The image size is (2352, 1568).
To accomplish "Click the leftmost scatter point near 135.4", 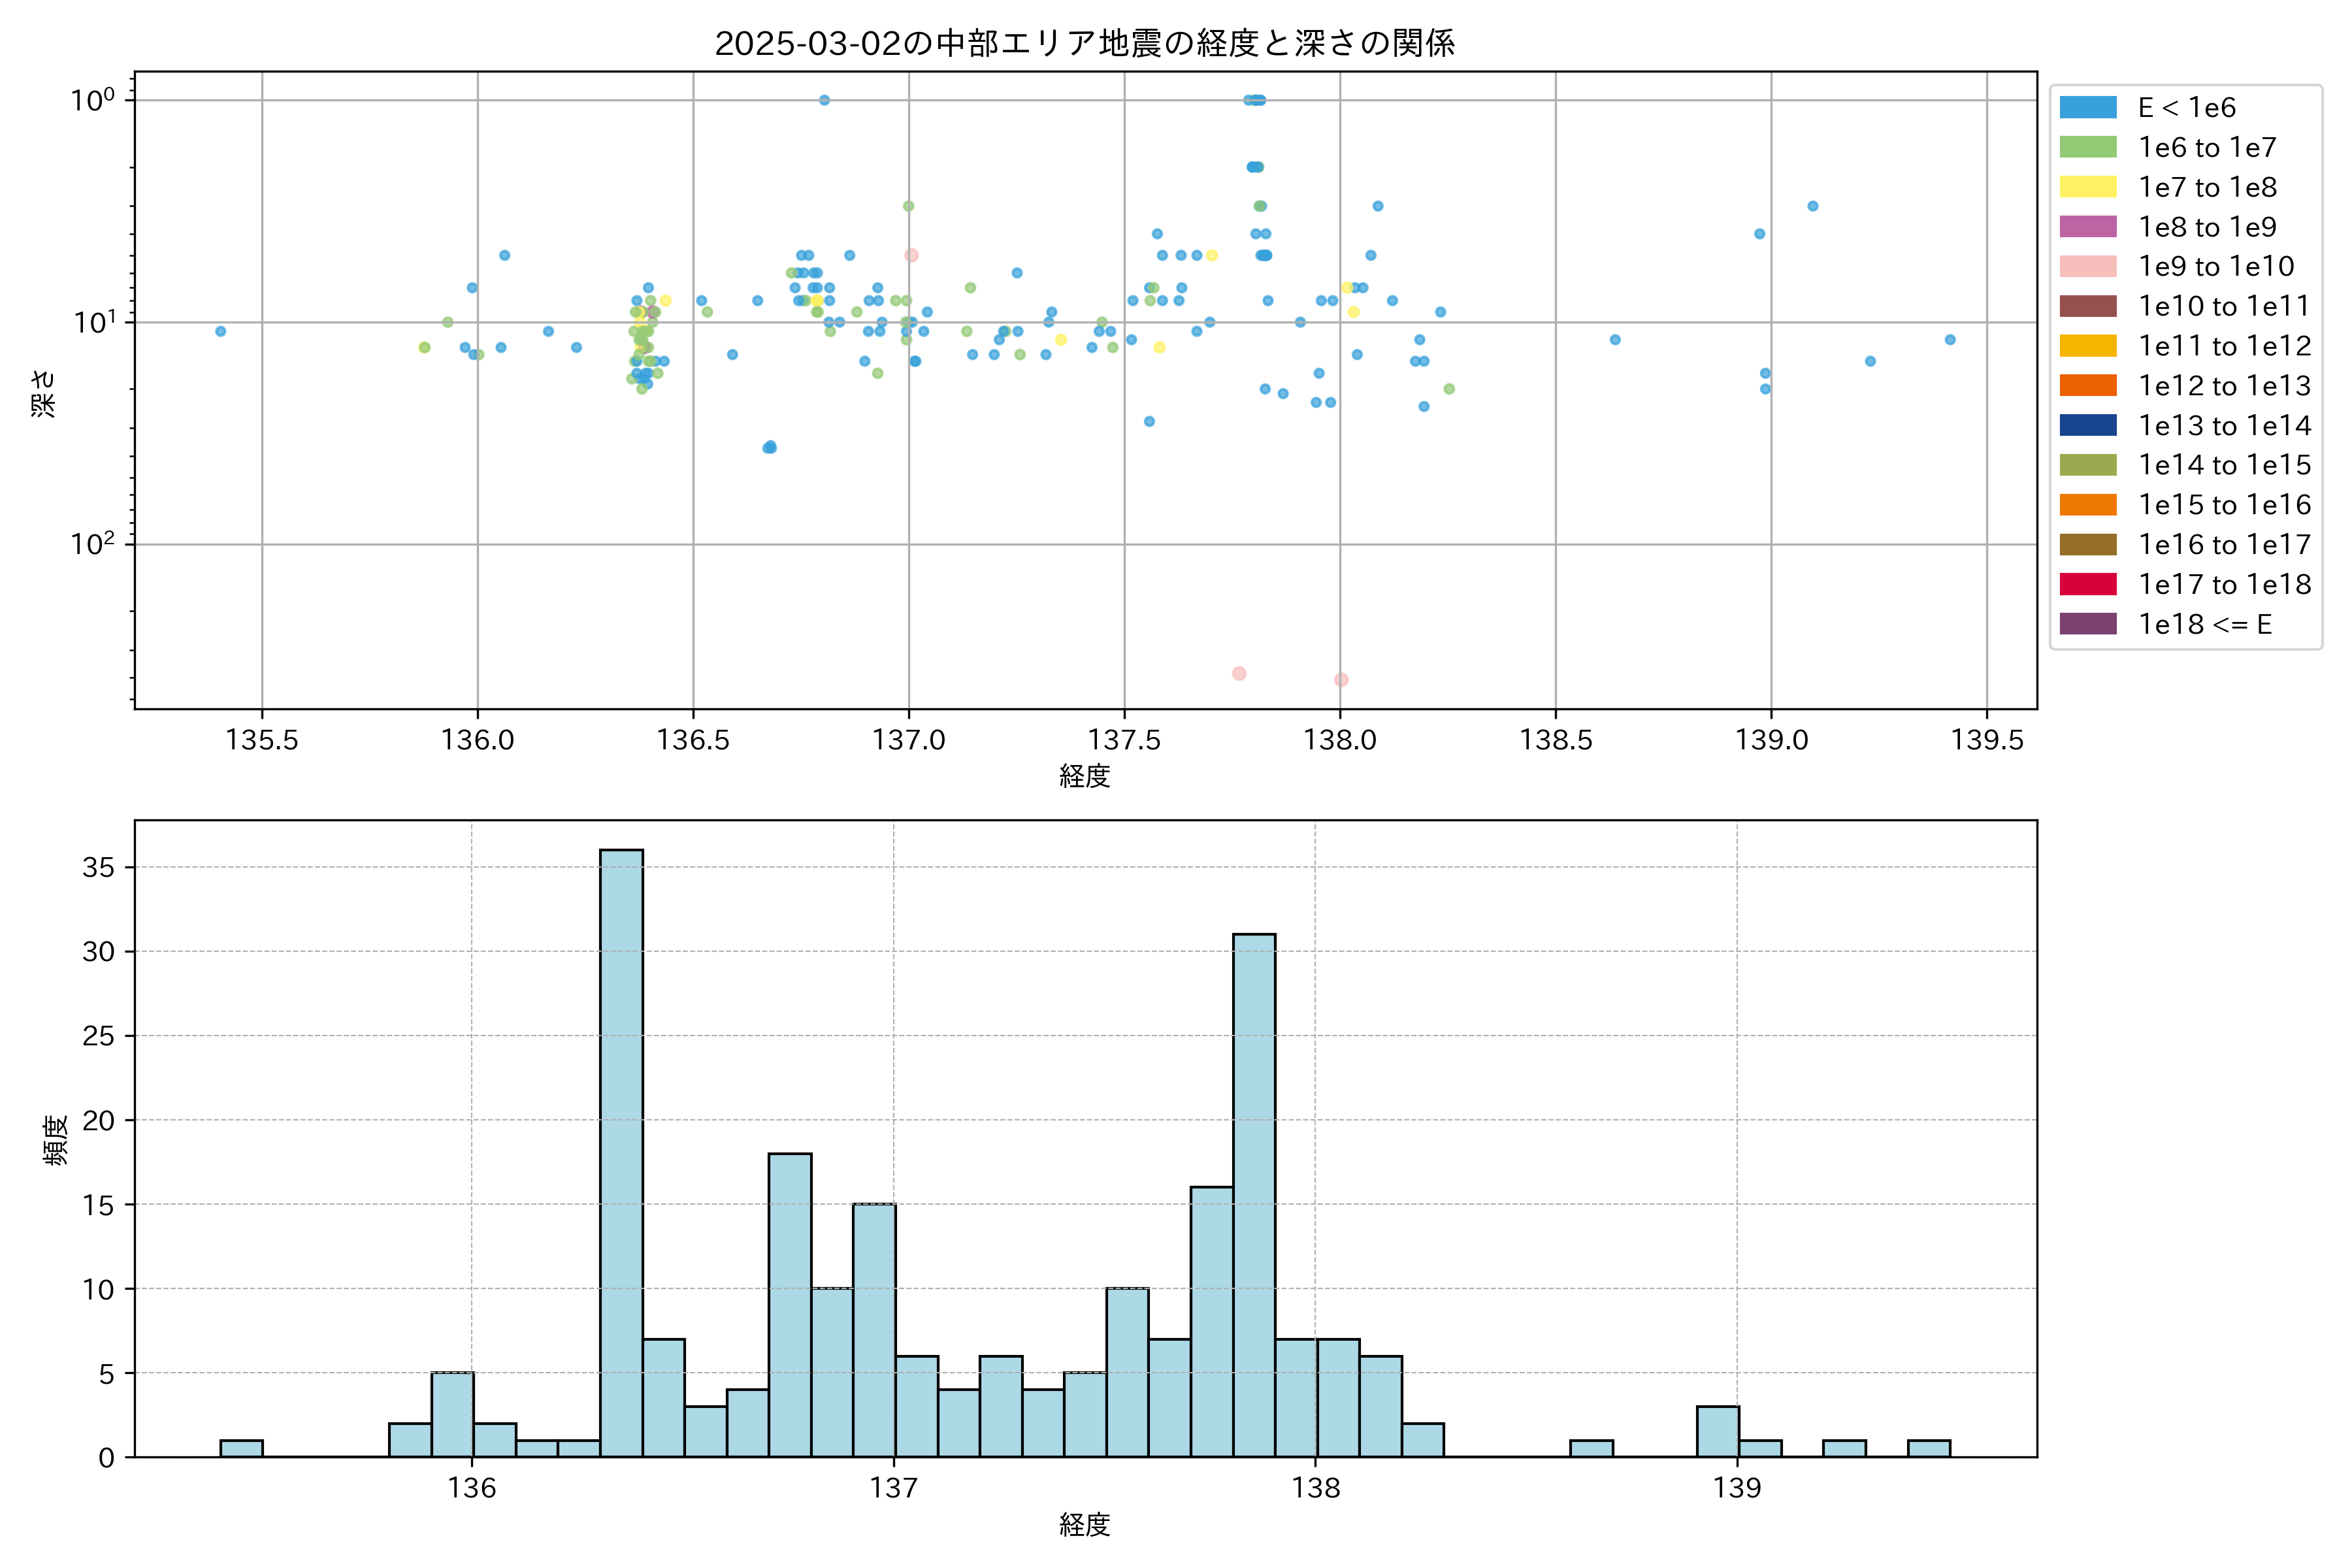I will tap(221, 331).
